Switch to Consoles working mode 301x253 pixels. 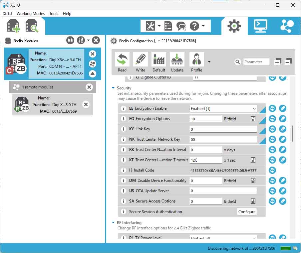coord(260,26)
